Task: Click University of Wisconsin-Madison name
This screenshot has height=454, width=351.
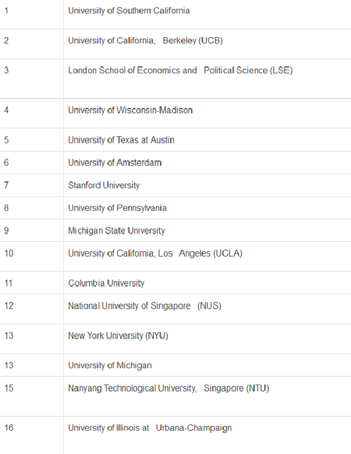Action: [x=130, y=110]
